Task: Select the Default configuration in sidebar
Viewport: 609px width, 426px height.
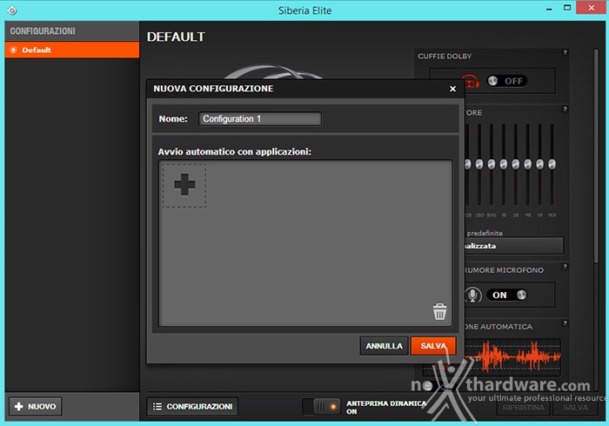Action: coord(72,50)
